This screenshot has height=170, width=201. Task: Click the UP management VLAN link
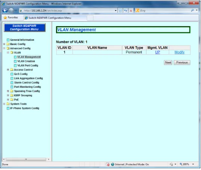(158, 52)
